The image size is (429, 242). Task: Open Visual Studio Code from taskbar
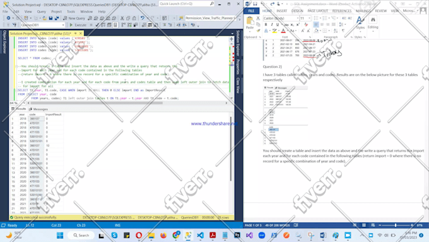coord(200,235)
